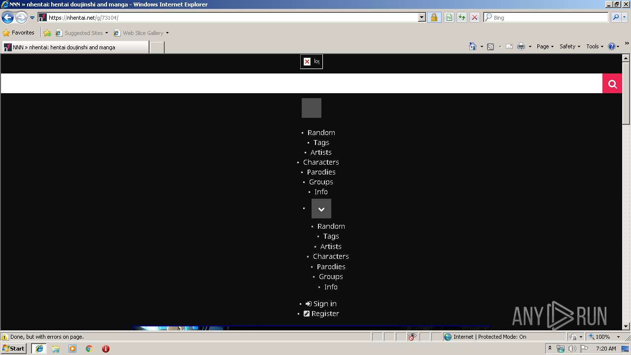
Task: Open the Random link in the upper list
Action: [321, 133]
